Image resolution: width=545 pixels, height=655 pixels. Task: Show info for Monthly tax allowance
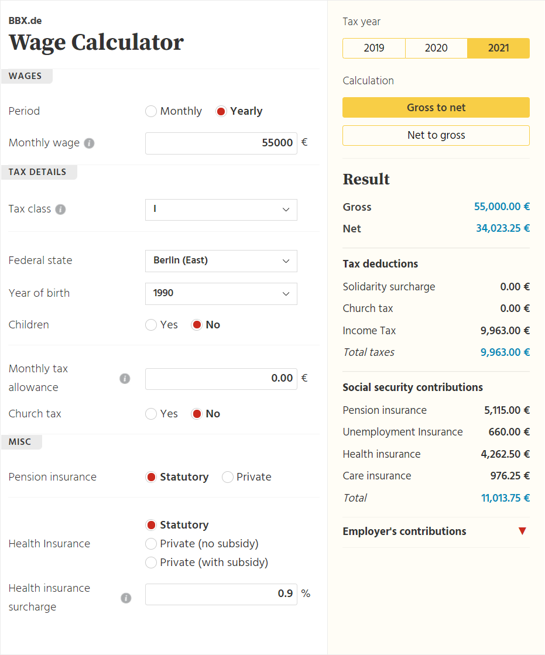point(125,379)
